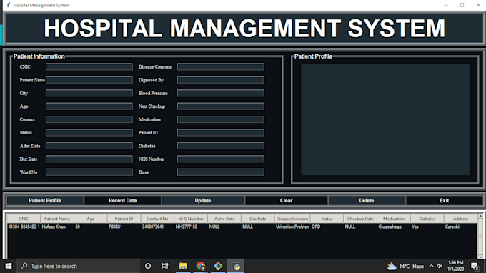The width and height of the screenshot is (486, 273).
Task: Click the Record Data button
Action: (x=122, y=201)
